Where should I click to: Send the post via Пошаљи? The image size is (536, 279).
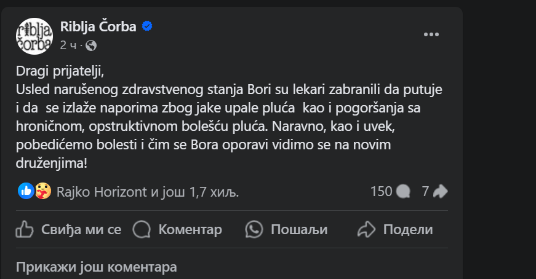pos(298,230)
